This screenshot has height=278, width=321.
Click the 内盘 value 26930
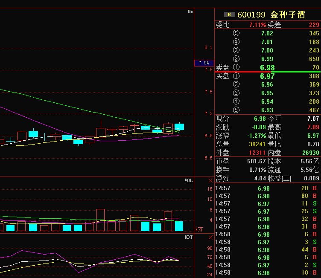pyautogui.click(x=311, y=153)
